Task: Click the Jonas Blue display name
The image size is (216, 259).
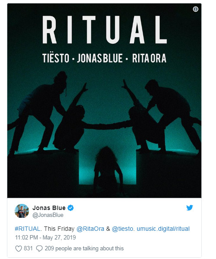Action: [49, 208]
